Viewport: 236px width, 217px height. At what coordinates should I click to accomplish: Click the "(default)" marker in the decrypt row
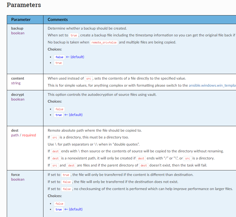76,115
